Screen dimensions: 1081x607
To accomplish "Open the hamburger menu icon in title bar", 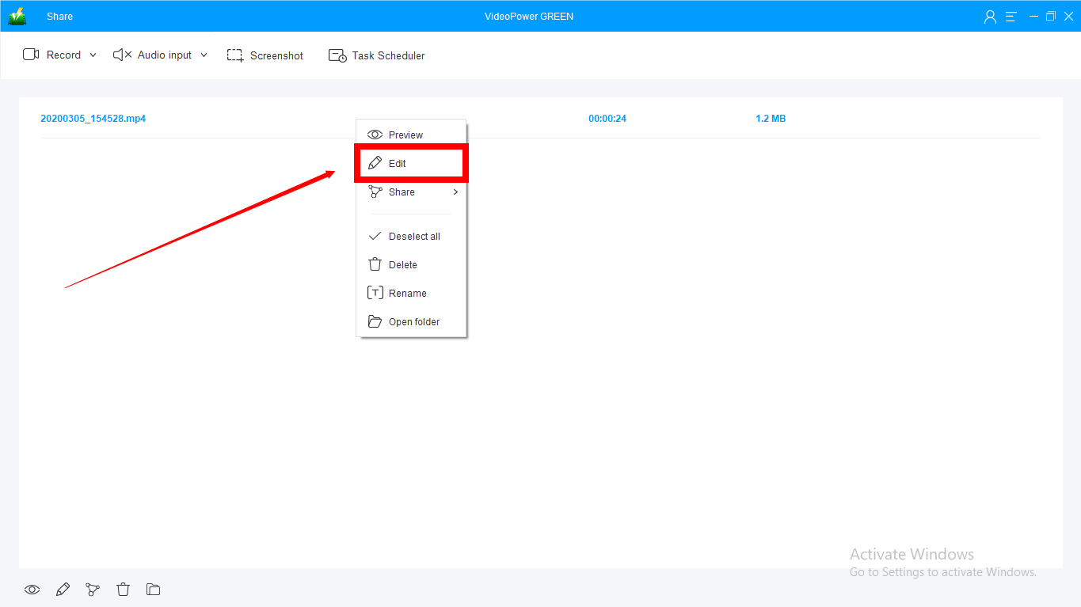I will (1011, 17).
